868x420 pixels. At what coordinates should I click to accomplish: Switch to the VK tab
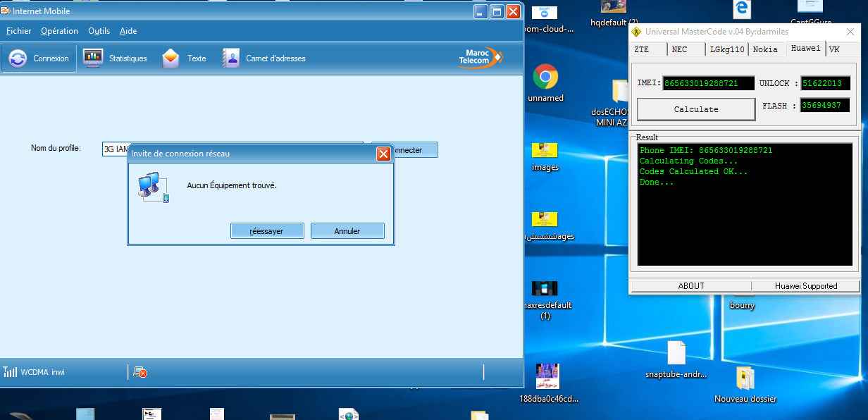(x=834, y=49)
